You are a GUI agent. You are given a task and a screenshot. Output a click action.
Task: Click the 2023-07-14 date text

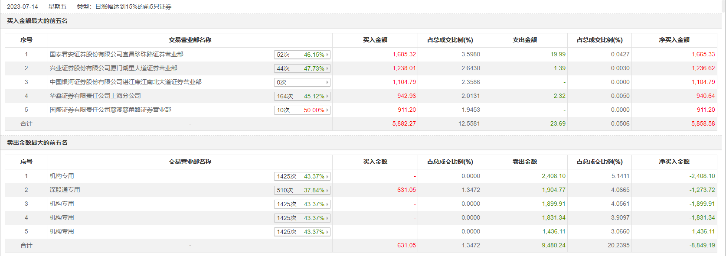(x=23, y=6)
